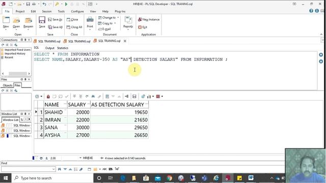
Task: Click the Windows Start button
Action: 6,178
